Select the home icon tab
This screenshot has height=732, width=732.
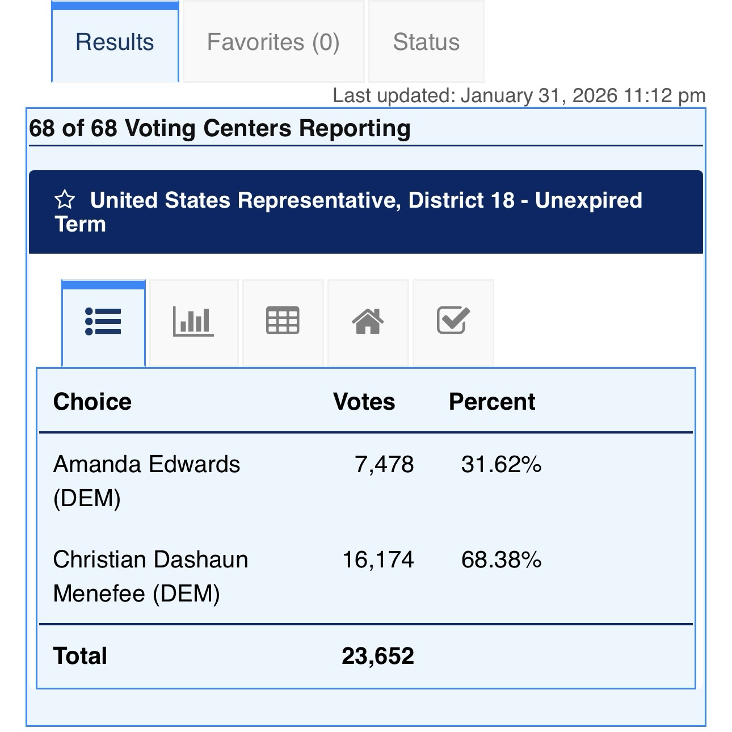pyautogui.click(x=368, y=322)
